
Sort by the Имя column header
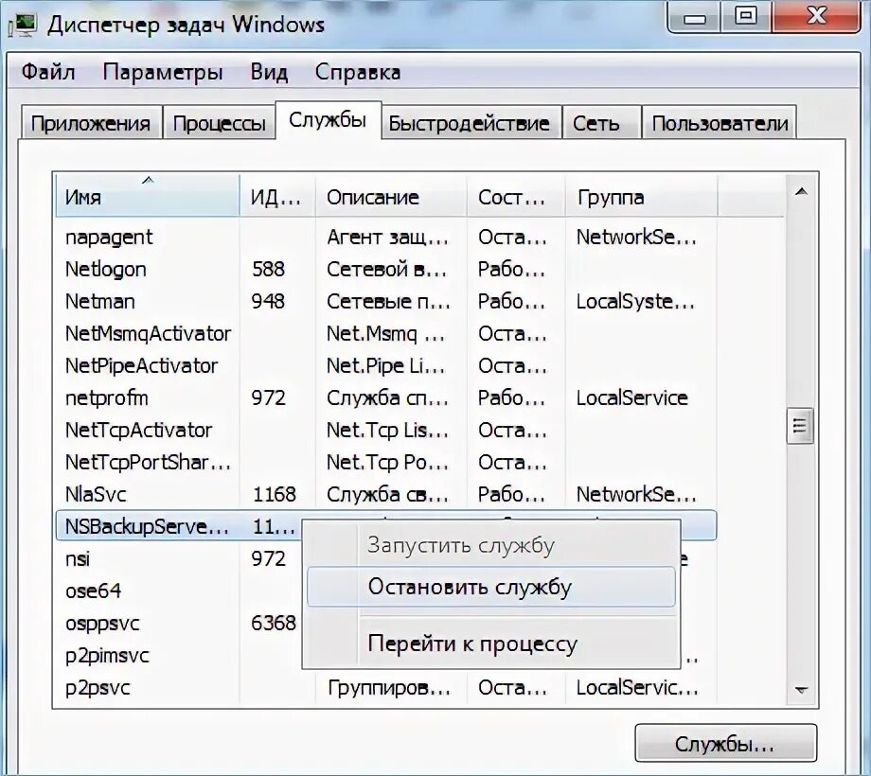tap(147, 195)
